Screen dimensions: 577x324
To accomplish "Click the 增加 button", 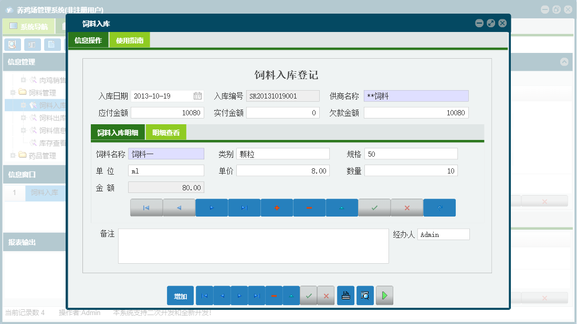I will pyautogui.click(x=180, y=296).
